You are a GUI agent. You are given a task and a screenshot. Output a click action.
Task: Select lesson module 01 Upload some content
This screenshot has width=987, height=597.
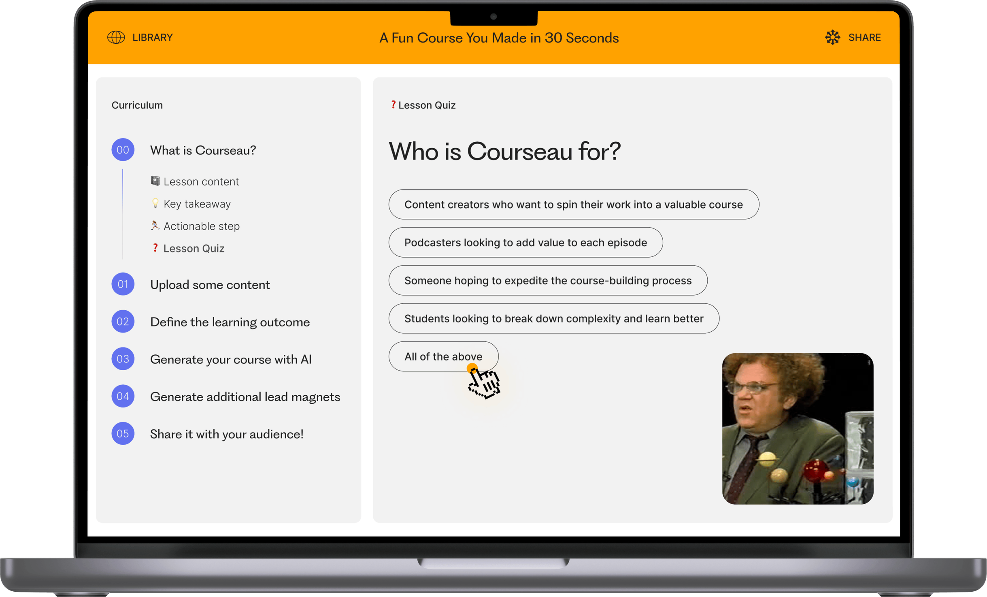(210, 284)
